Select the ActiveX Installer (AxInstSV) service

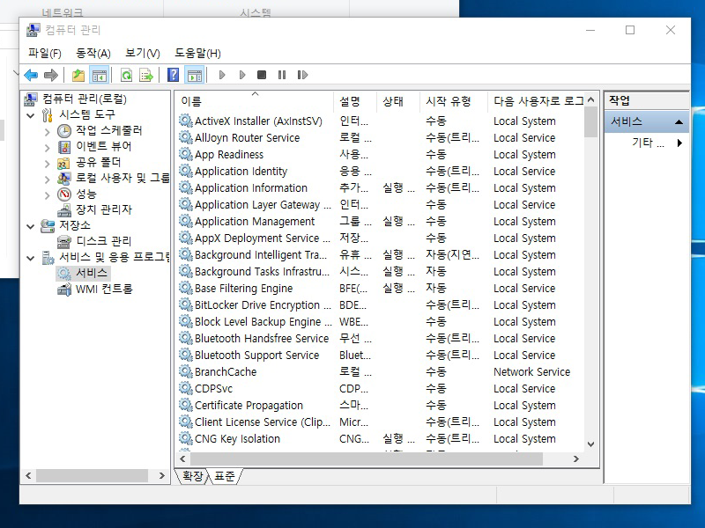258,121
